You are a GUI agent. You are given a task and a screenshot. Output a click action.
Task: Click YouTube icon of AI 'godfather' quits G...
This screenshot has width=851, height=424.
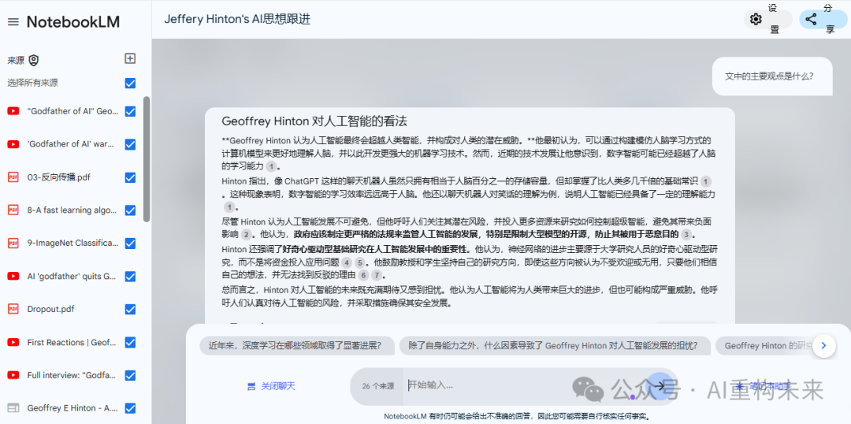point(13,277)
